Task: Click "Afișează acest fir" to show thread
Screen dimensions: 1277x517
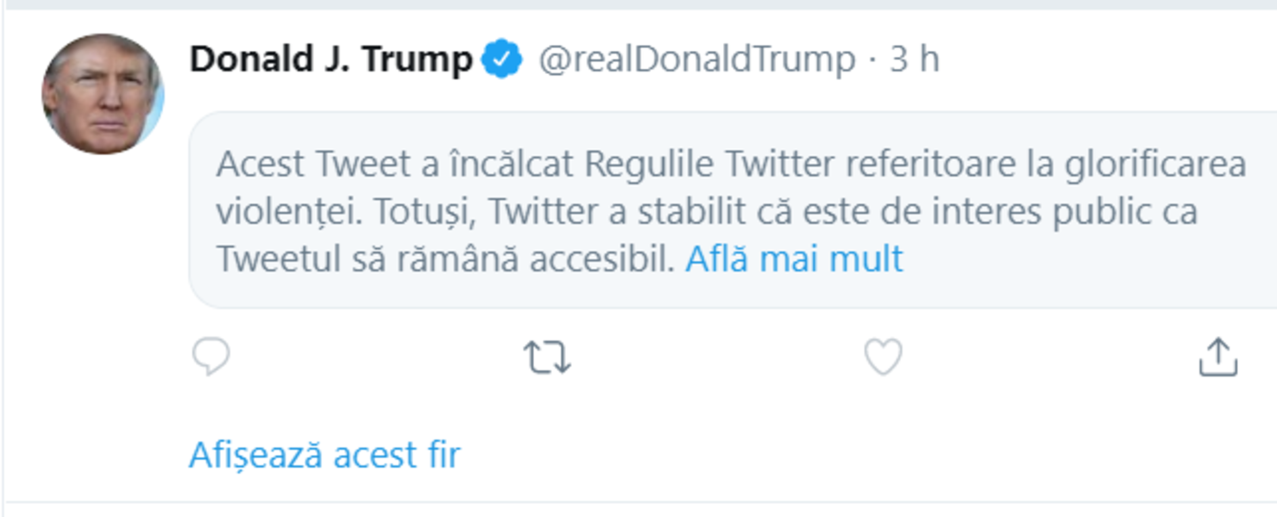Action: click(324, 455)
